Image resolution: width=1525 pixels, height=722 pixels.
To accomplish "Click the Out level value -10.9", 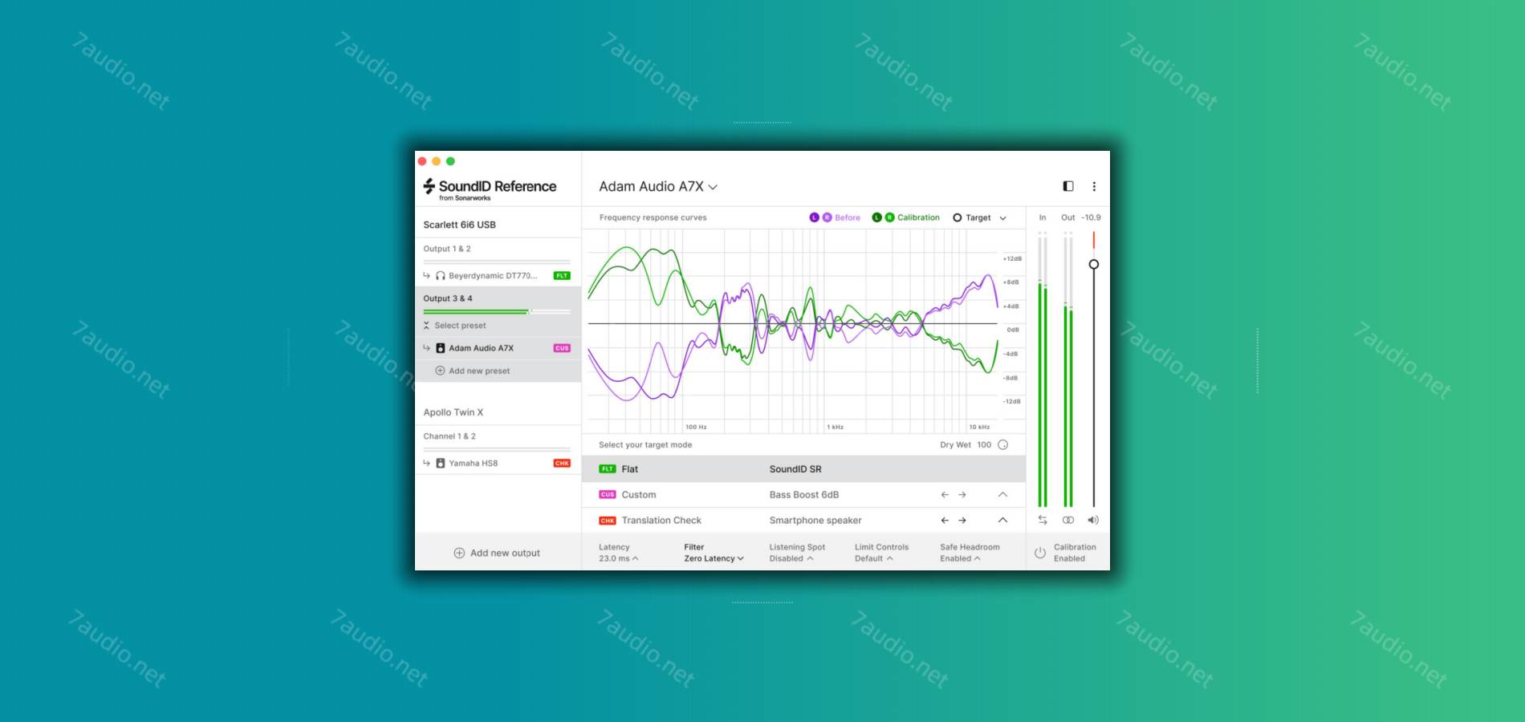I will coord(1091,217).
